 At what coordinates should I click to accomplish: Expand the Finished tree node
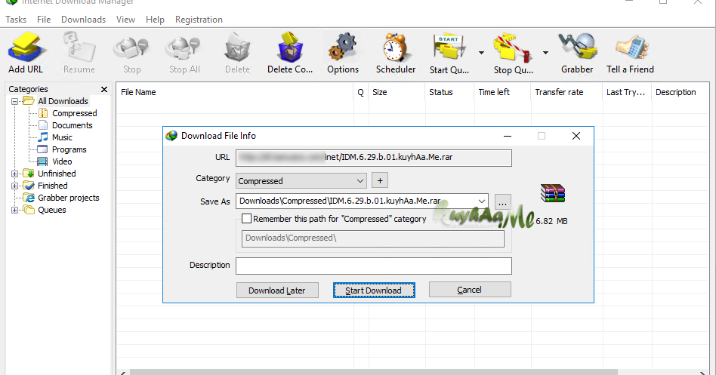point(14,186)
